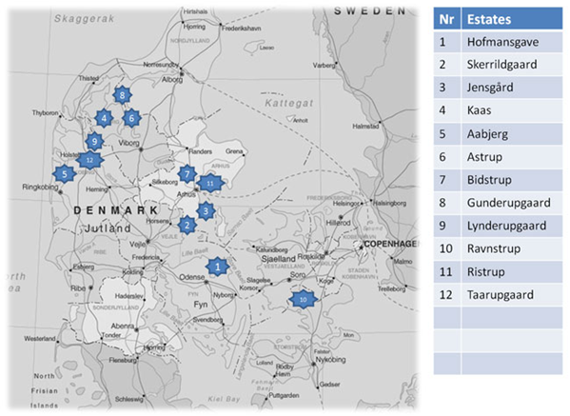This screenshot has height=416, width=570.
Task: Select the Taarupgaard estate name
Action: pos(501,294)
